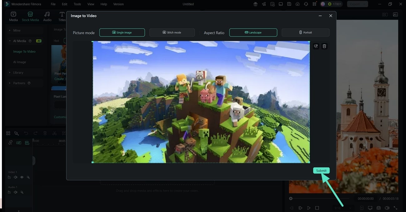The height and width of the screenshot is (212, 406).
Task: Lock the Video 1 track
Action: 9,177
